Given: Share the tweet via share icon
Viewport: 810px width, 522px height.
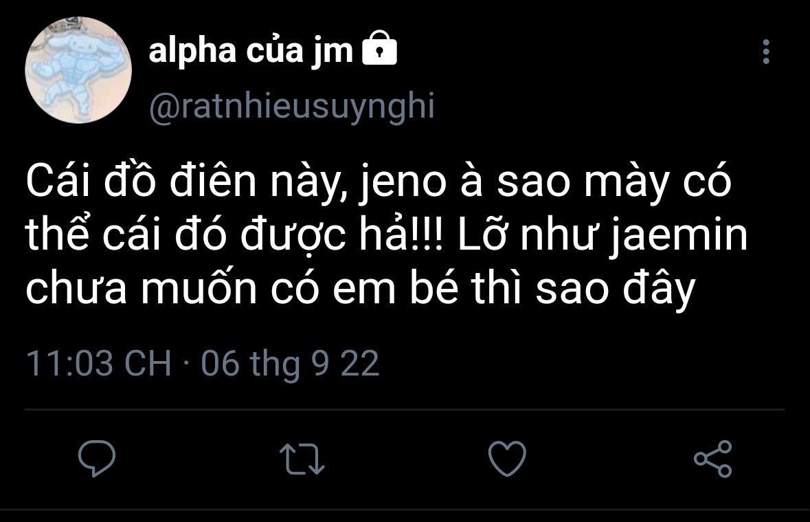Looking at the screenshot, I should pos(713,458).
